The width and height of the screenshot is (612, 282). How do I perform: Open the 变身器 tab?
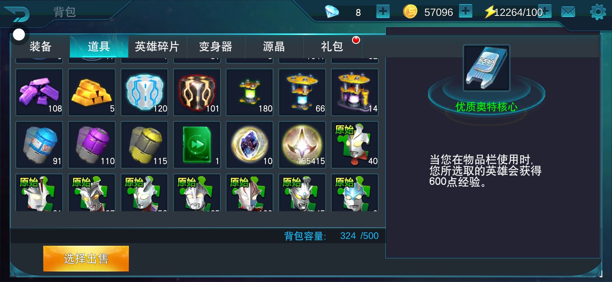point(216,46)
